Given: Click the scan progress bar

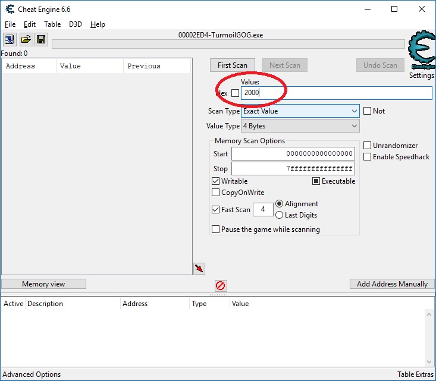Looking at the screenshot, I should tap(228, 44).
